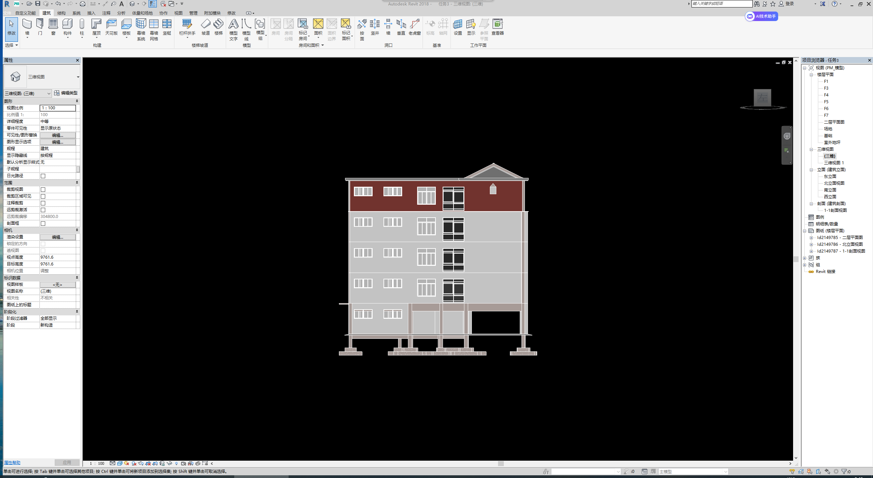Enable the 日光路径 (sun path) checkbox
Viewport: 873px width, 478px height.
coord(43,176)
